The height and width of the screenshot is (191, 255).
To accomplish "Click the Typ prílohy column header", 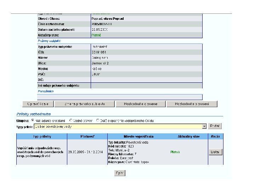I will [42, 137].
